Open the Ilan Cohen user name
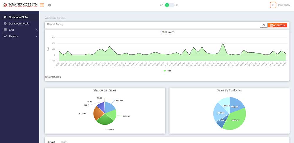The height and width of the screenshot is (143, 294). pos(283,5)
